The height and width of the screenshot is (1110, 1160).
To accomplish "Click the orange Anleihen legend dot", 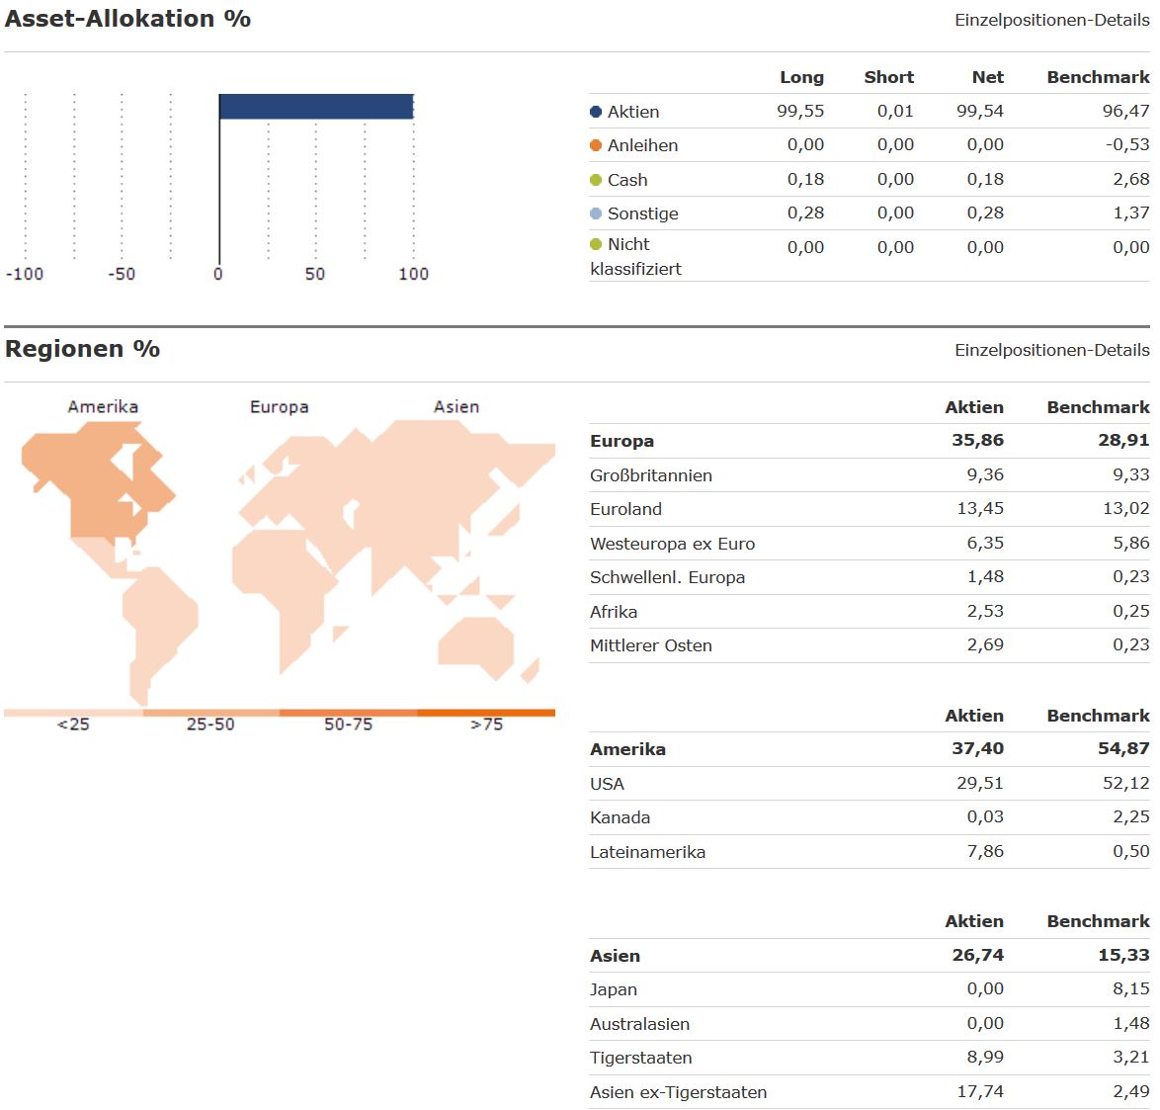I will click(x=596, y=145).
